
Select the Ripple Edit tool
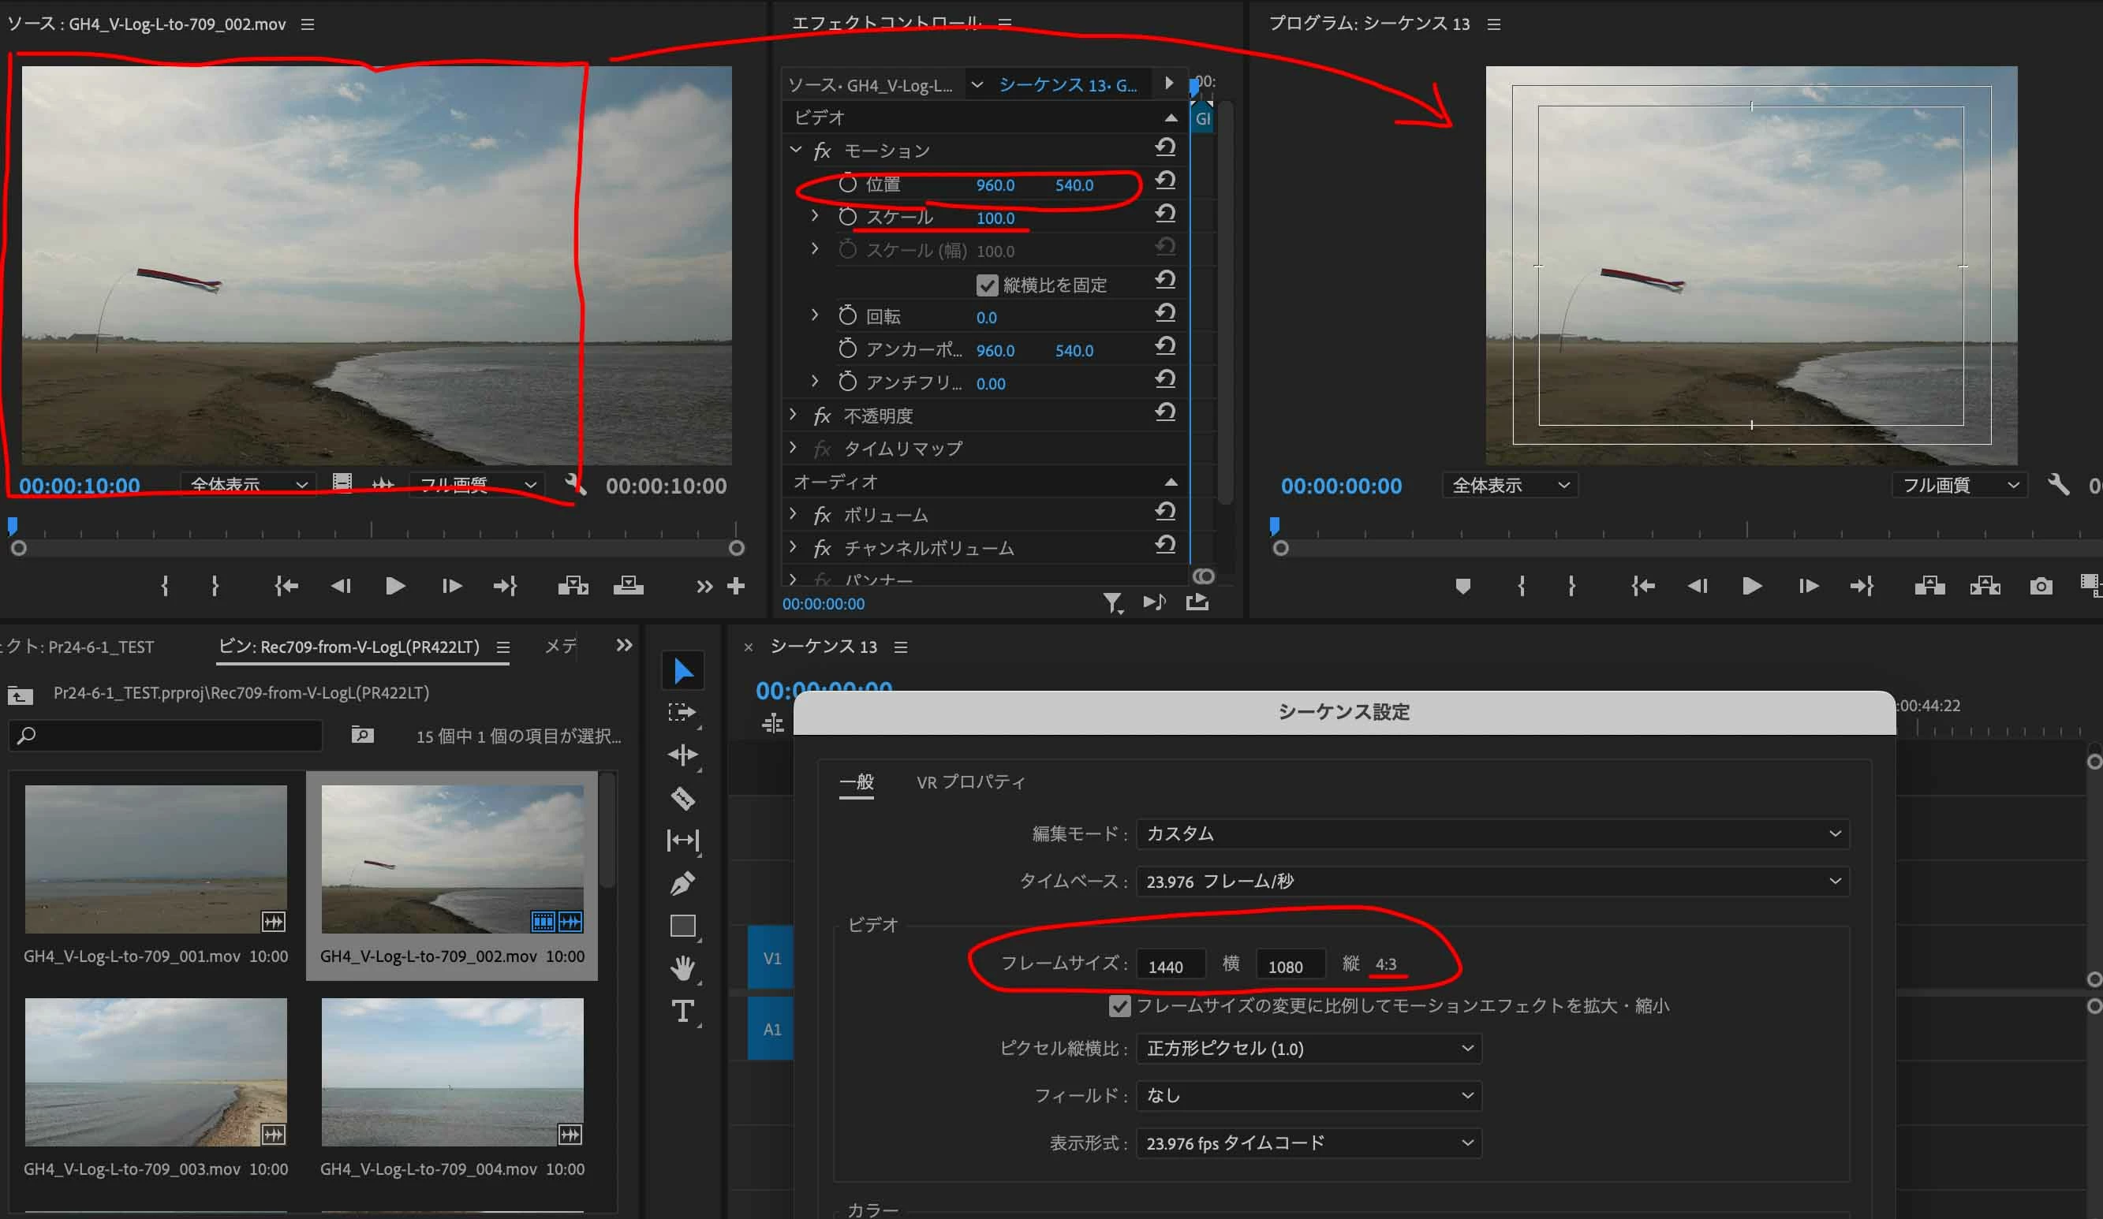pyautogui.click(x=682, y=755)
